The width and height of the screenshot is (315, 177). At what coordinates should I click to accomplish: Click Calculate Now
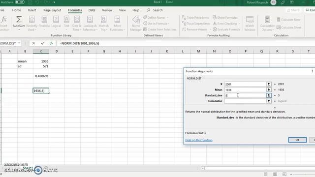(x=288, y=20)
